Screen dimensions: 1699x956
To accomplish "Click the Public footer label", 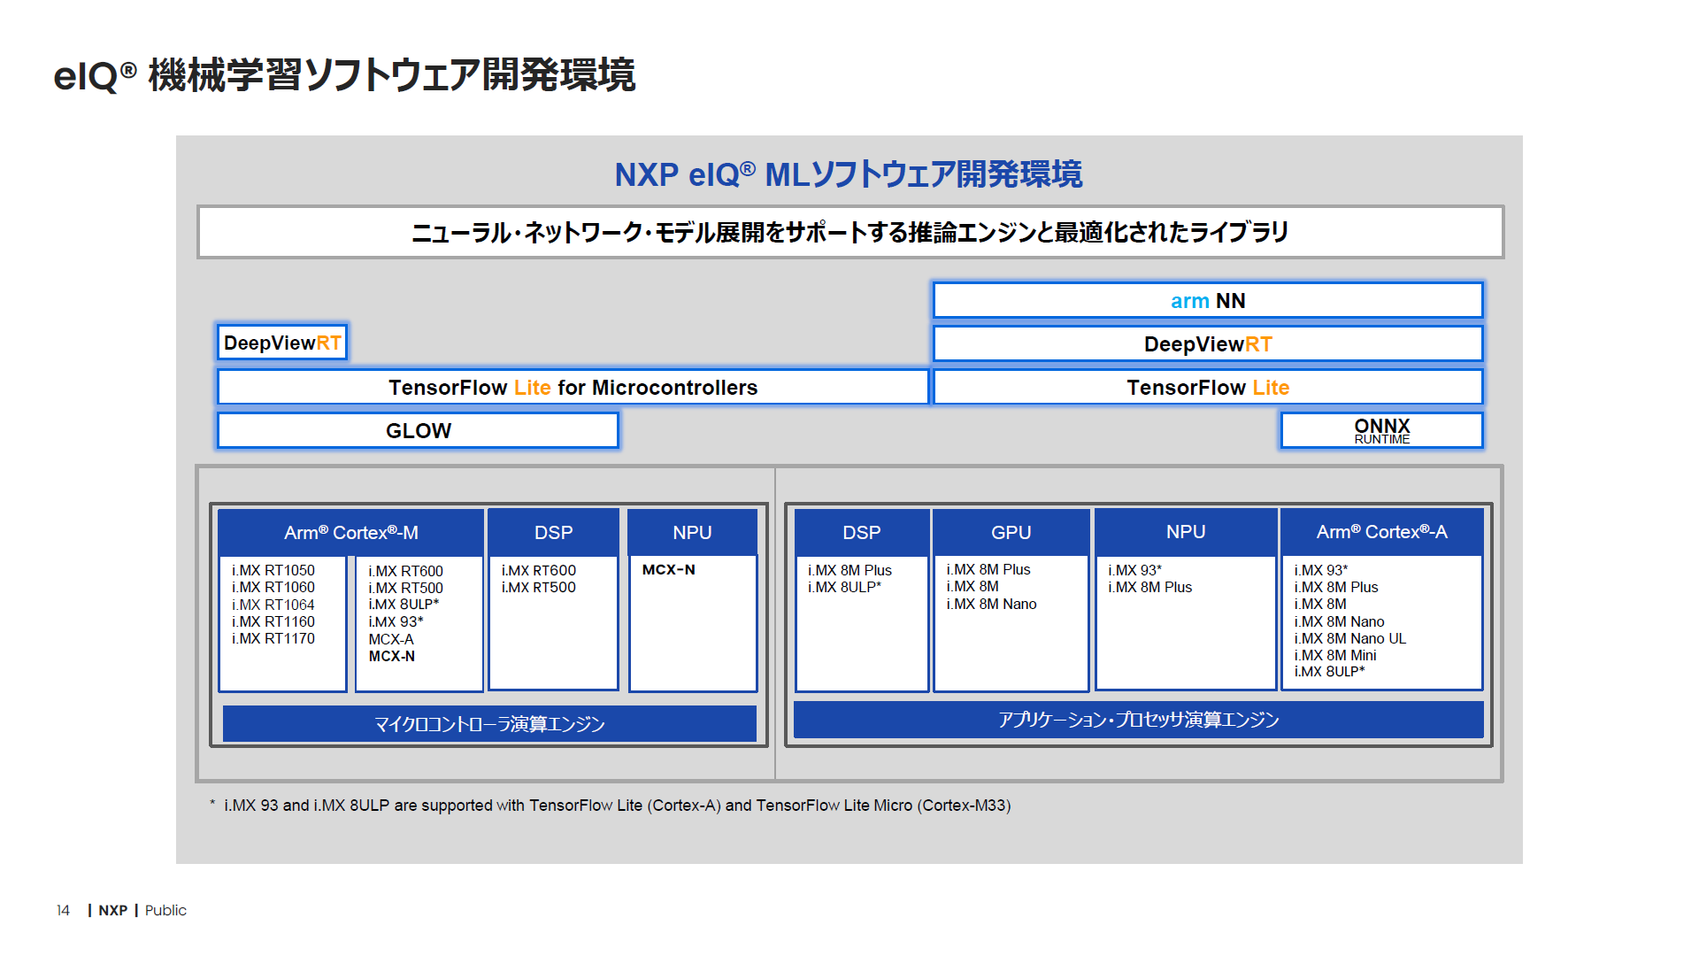I will click(165, 910).
